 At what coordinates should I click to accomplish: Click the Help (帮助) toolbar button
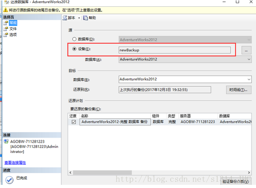coord(89,18)
